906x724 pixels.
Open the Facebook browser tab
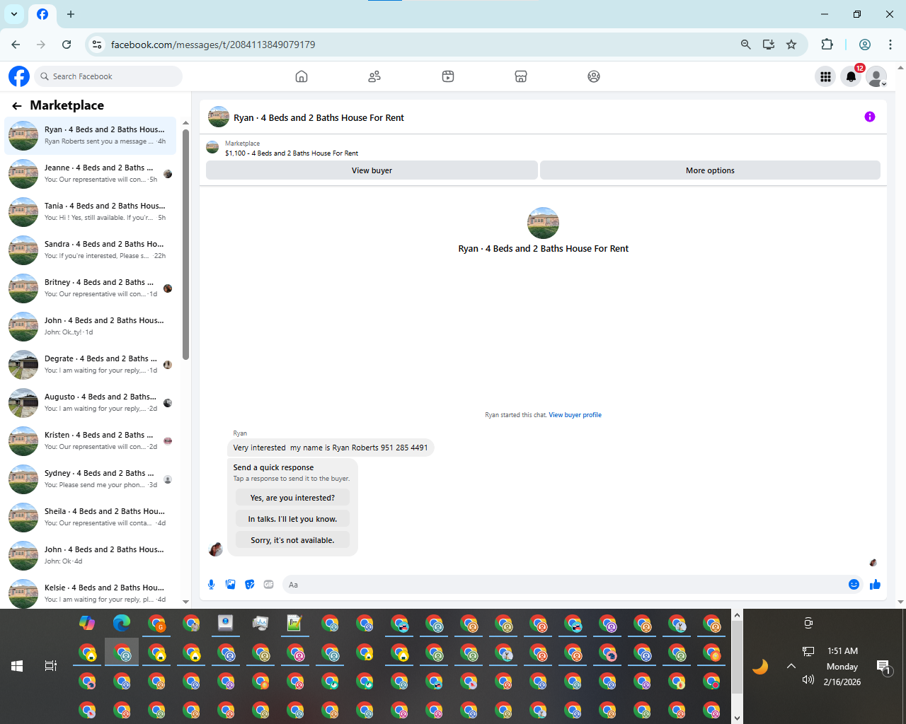(x=42, y=14)
